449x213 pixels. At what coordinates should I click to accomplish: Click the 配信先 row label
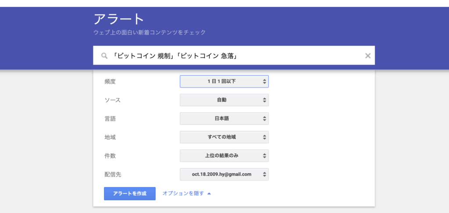point(113,175)
